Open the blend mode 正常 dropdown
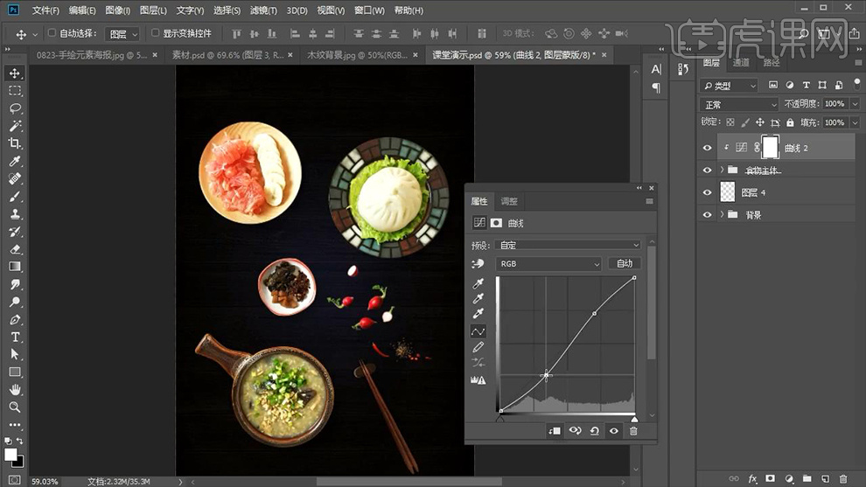 739,104
